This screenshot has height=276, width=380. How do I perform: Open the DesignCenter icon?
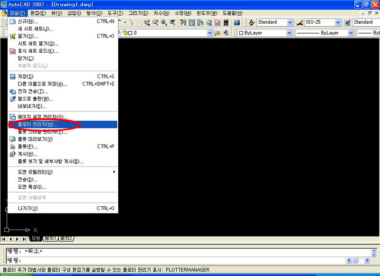(192, 22)
